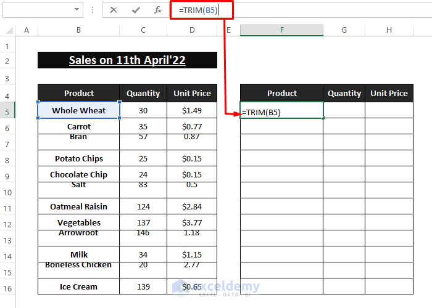
Task: Click the three-dot formula bar resize handle
Action: pyautogui.click(x=93, y=10)
